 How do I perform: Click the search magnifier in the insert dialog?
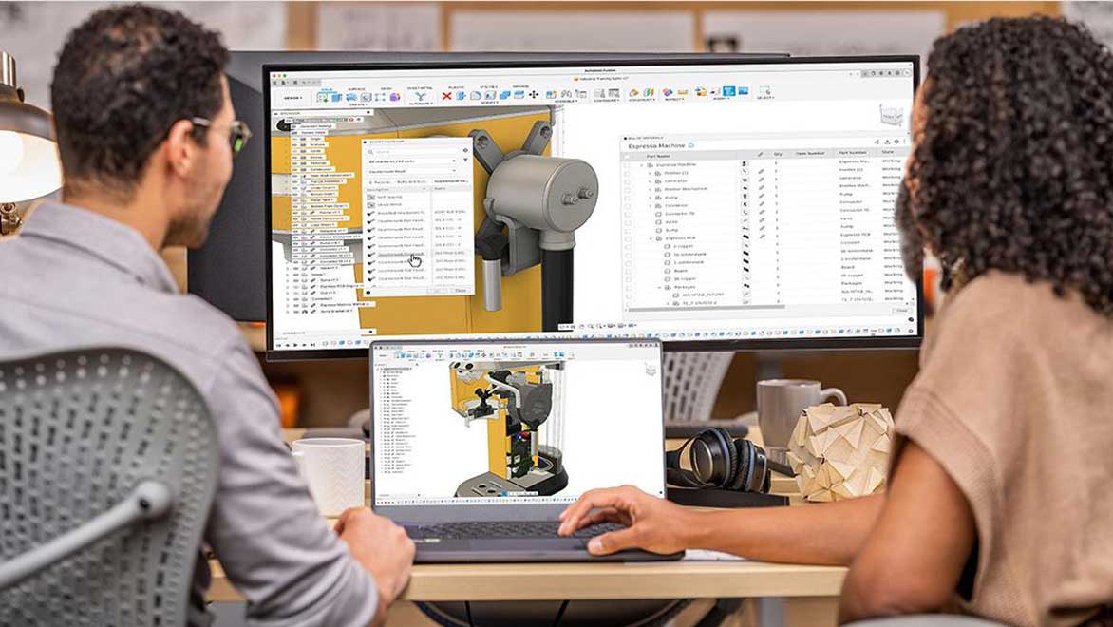click(369, 151)
